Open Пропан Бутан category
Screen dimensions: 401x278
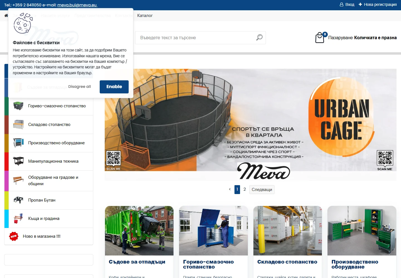(42, 200)
